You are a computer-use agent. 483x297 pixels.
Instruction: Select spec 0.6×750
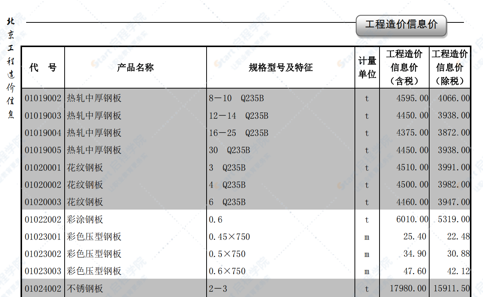tap(227, 271)
